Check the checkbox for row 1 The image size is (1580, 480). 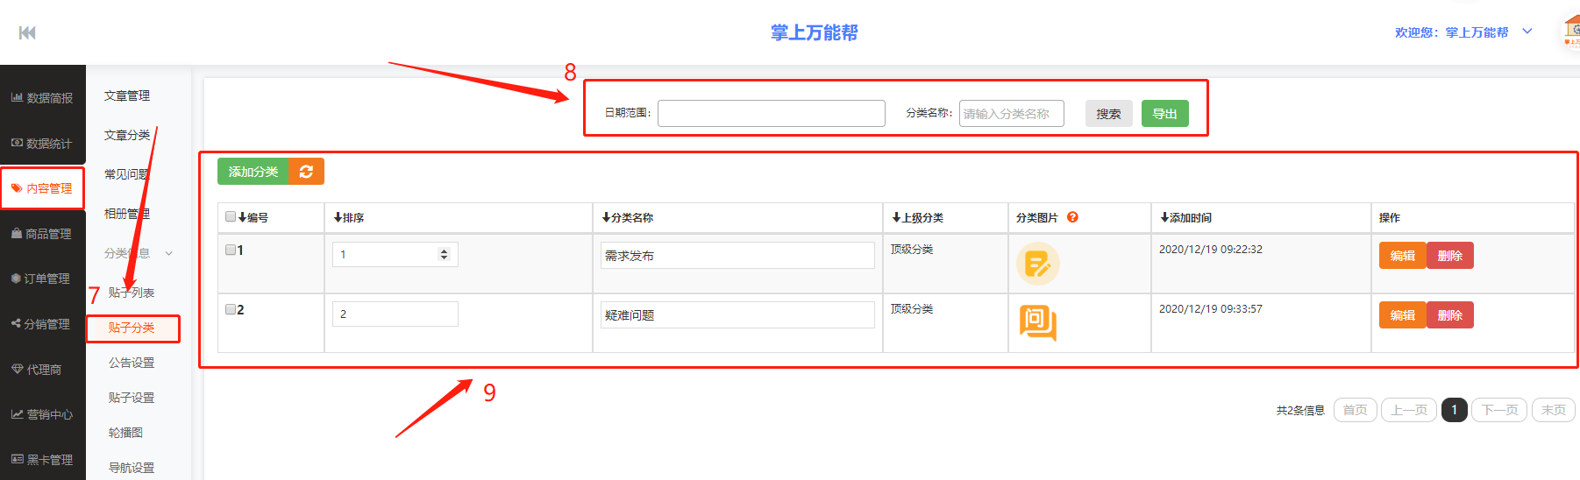231,250
